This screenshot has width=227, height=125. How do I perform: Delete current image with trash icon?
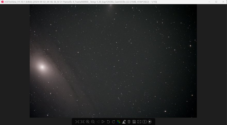point(129,122)
